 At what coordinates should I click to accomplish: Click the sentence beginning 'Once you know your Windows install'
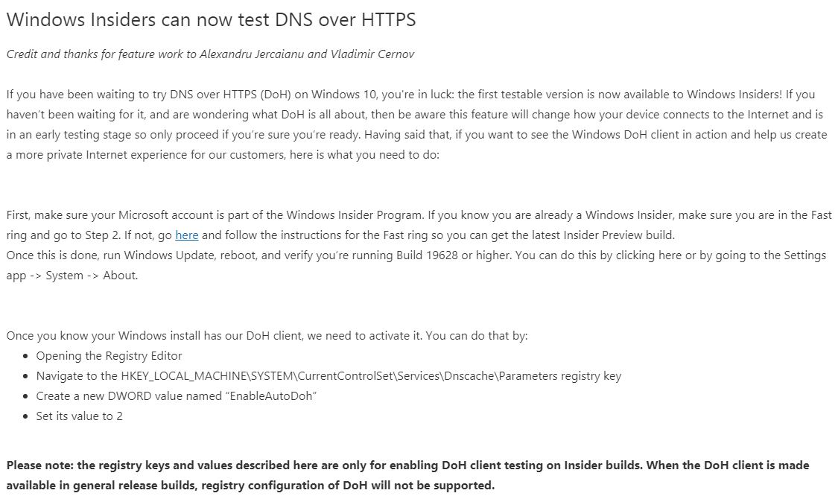(x=267, y=335)
